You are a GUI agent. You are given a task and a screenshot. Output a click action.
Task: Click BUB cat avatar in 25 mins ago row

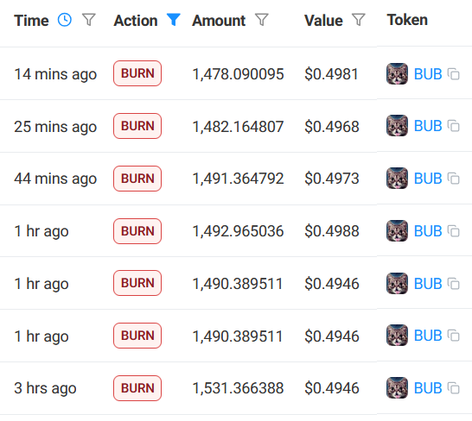[397, 126]
